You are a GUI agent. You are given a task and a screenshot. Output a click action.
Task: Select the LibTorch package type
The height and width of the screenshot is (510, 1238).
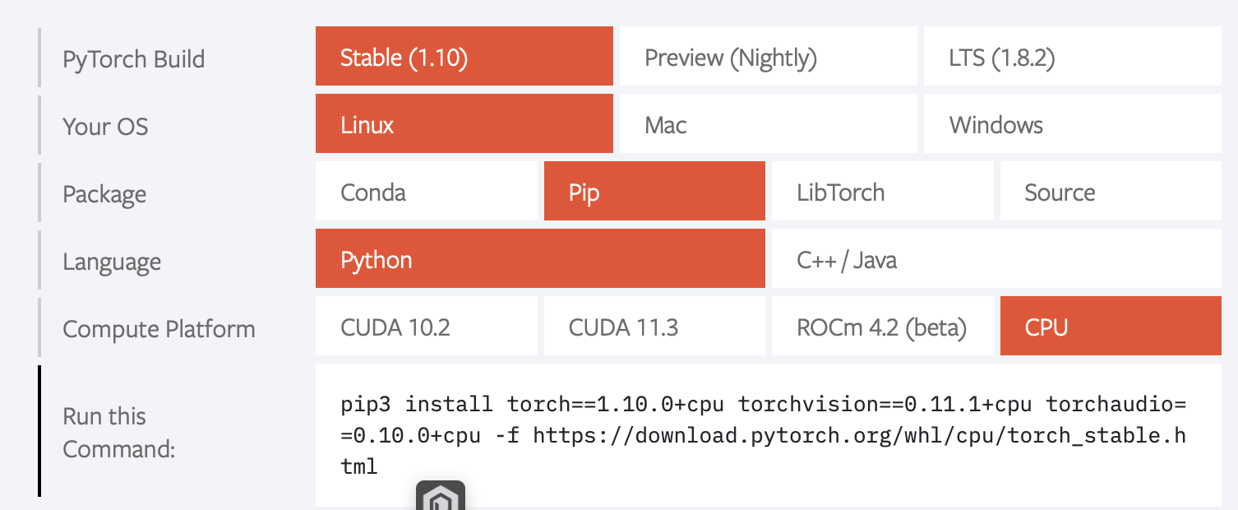click(x=882, y=191)
